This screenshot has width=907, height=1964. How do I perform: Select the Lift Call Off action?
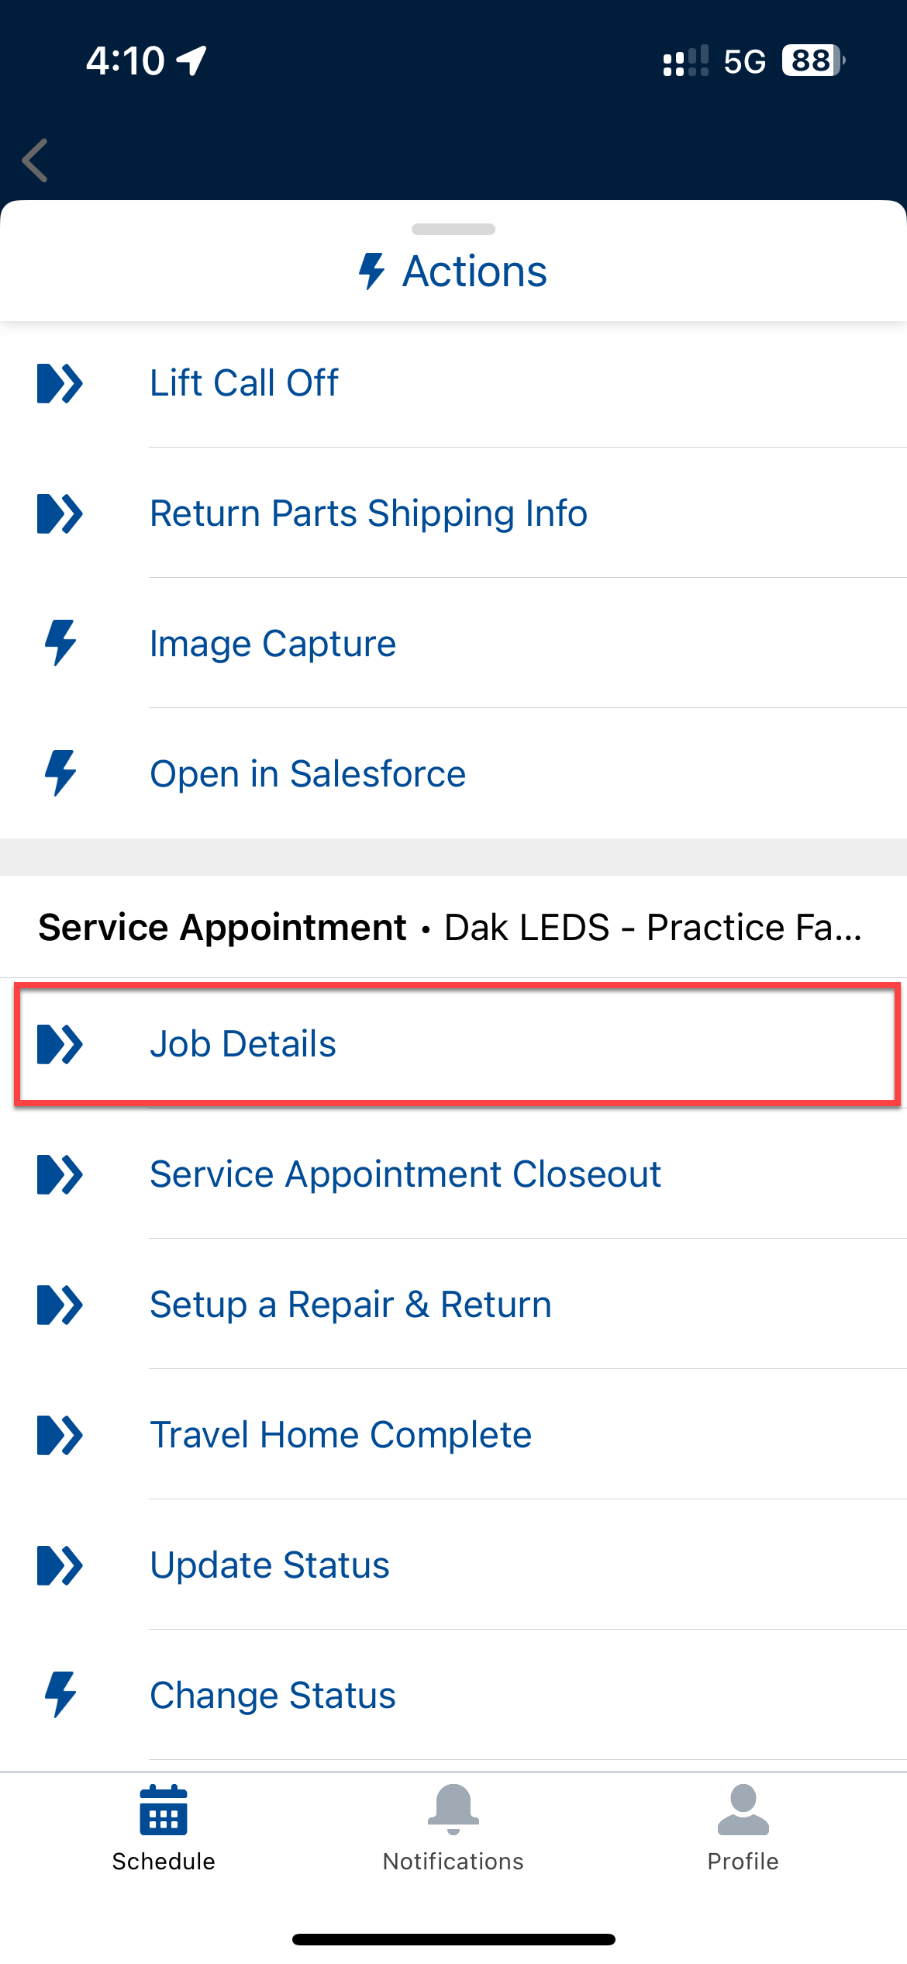(x=244, y=383)
